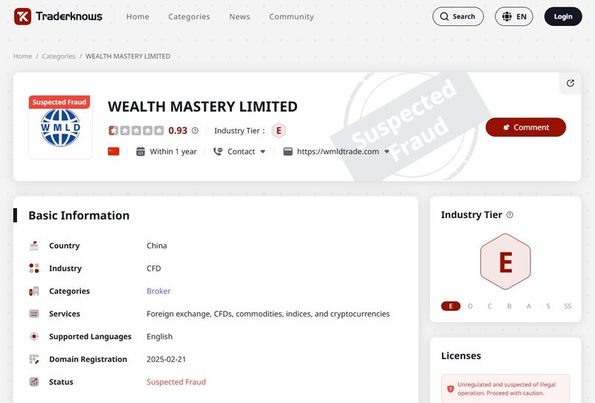Select tier A on the tier scale

529,306
